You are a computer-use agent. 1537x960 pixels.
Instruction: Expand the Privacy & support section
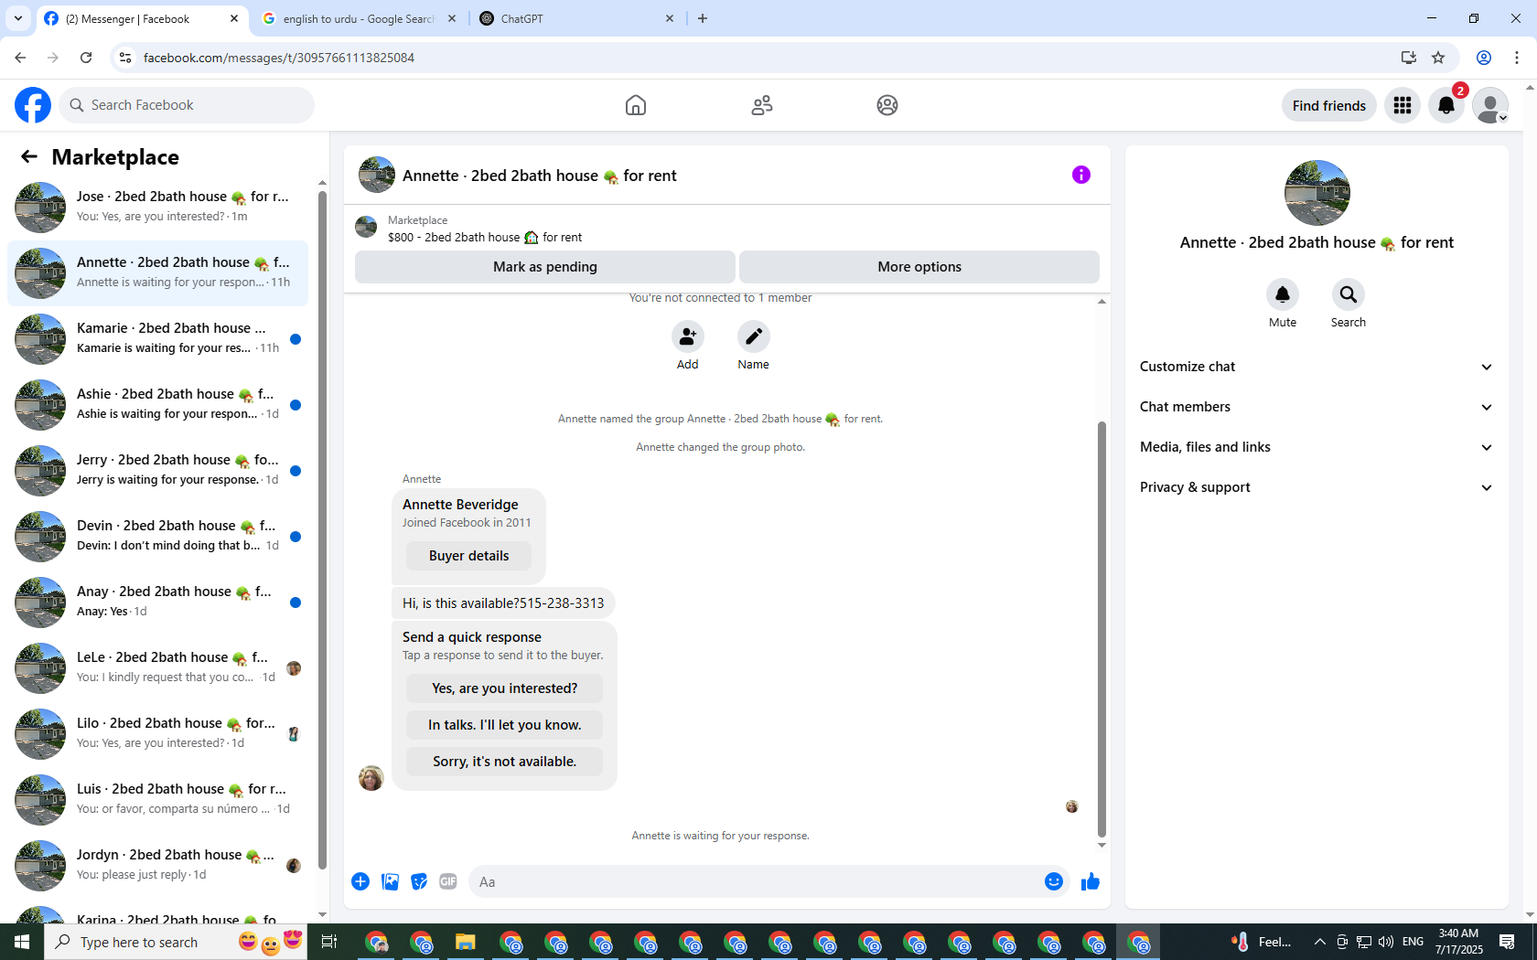pyautogui.click(x=1317, y=487)
